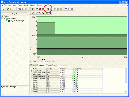Click the blue-red sphere icon
The width and height of the screenshot is (129, 97).
coord(40,9)
